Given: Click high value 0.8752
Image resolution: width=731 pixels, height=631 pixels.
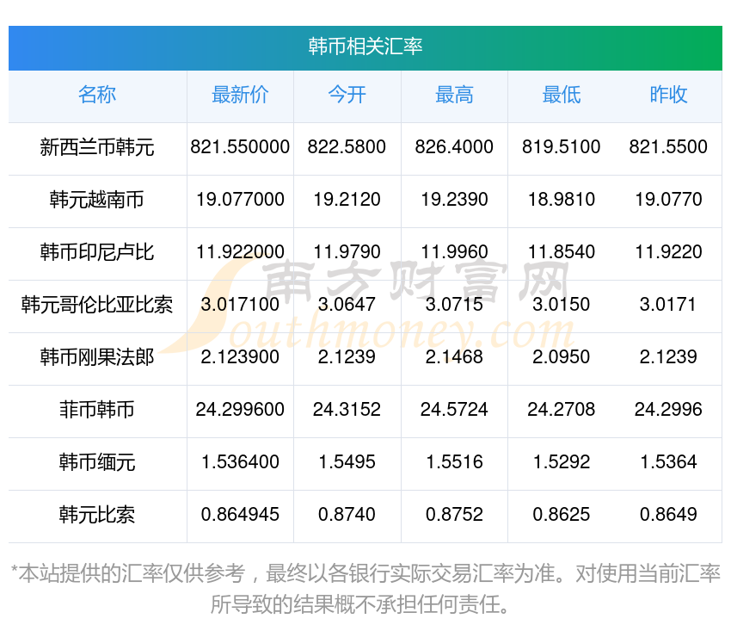Looking at the screenshot, I should pyautogui.click(x=454, y=515).
